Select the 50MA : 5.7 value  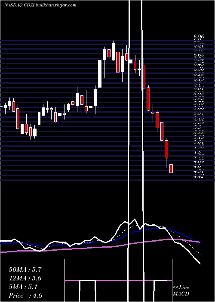tap(25, 270)
